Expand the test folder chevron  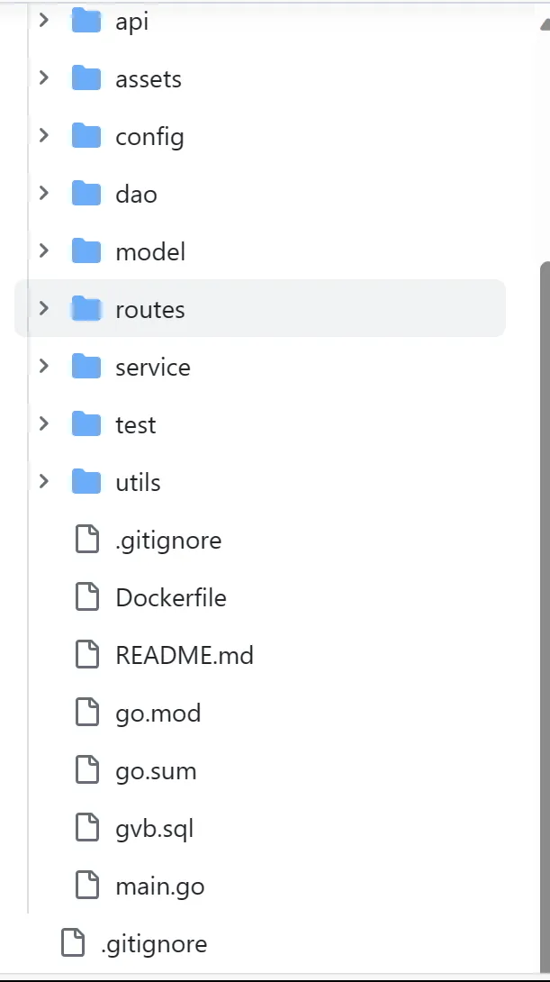43,424
